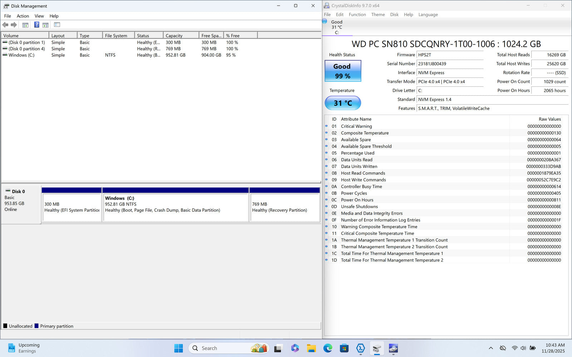Screen dimensions: 572x357
Task: Click the Back arrow in Disk Management toolbar
Action: click(5, 25)
